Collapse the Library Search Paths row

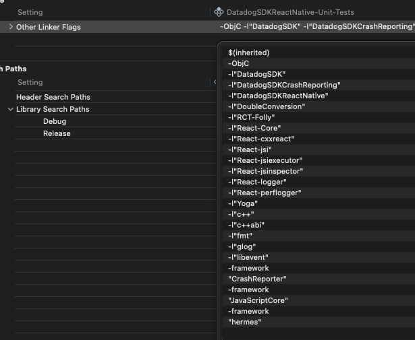pyautogui.click(x=11, y=109)
